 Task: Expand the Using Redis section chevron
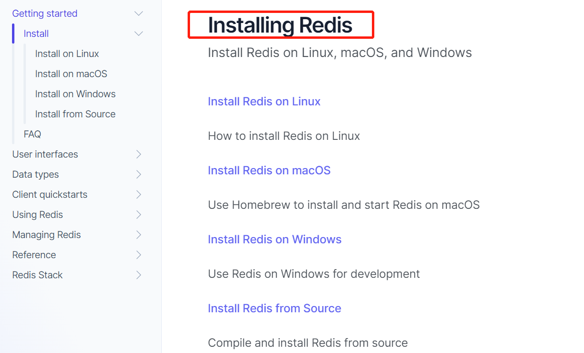[139, 215]
